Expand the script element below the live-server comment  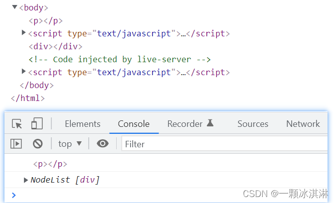click(23, 71)
